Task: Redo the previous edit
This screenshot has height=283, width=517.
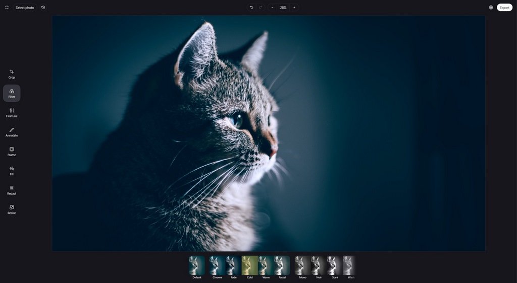Action: (x=261, y=7)
